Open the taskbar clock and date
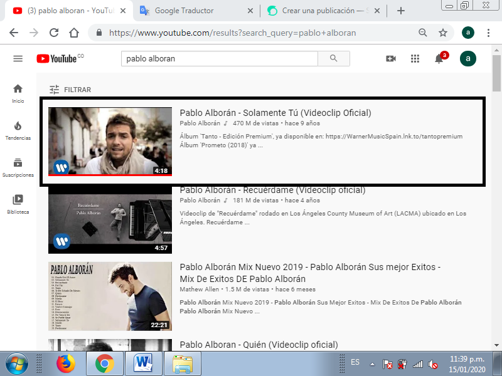This screenshot has height=376, width=502. 467,364
